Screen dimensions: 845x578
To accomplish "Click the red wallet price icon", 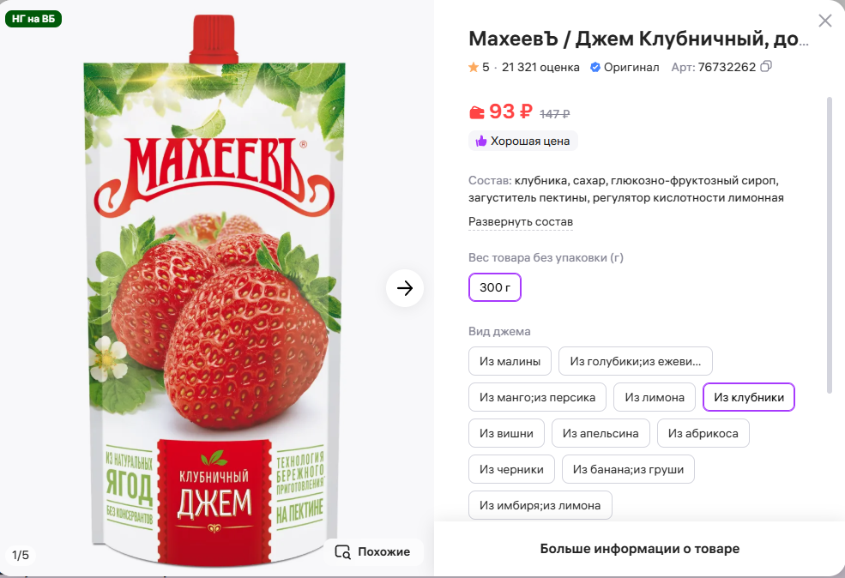I will pos(476,112).
